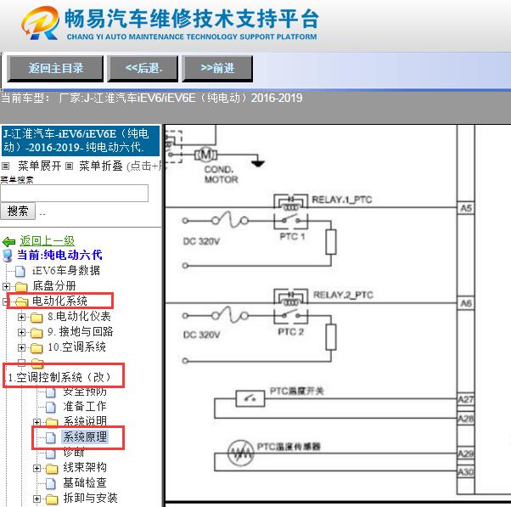
Task: Expand the 8.电动化仪表 node
Action: pos(21,317)
